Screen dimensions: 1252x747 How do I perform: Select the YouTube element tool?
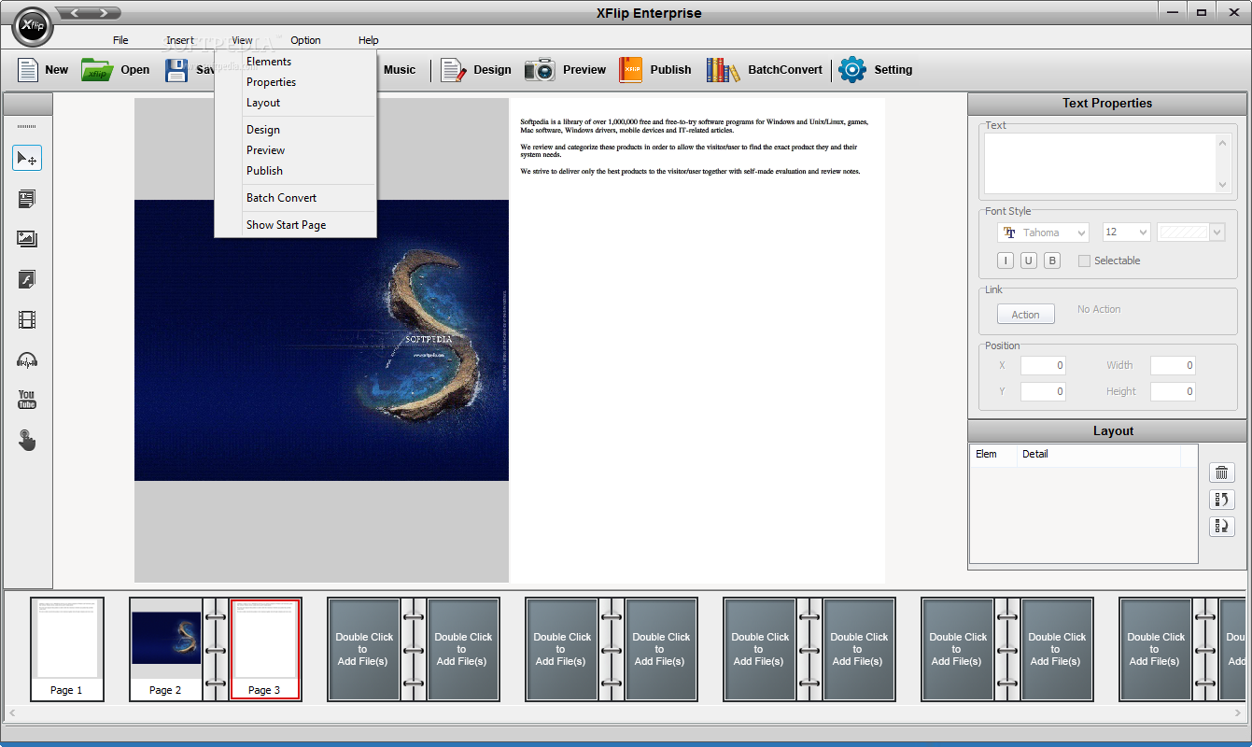(27, 400)
